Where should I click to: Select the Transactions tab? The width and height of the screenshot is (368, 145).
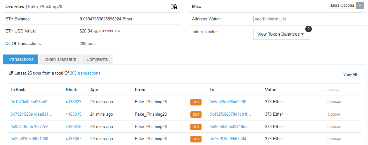point(21,59)
